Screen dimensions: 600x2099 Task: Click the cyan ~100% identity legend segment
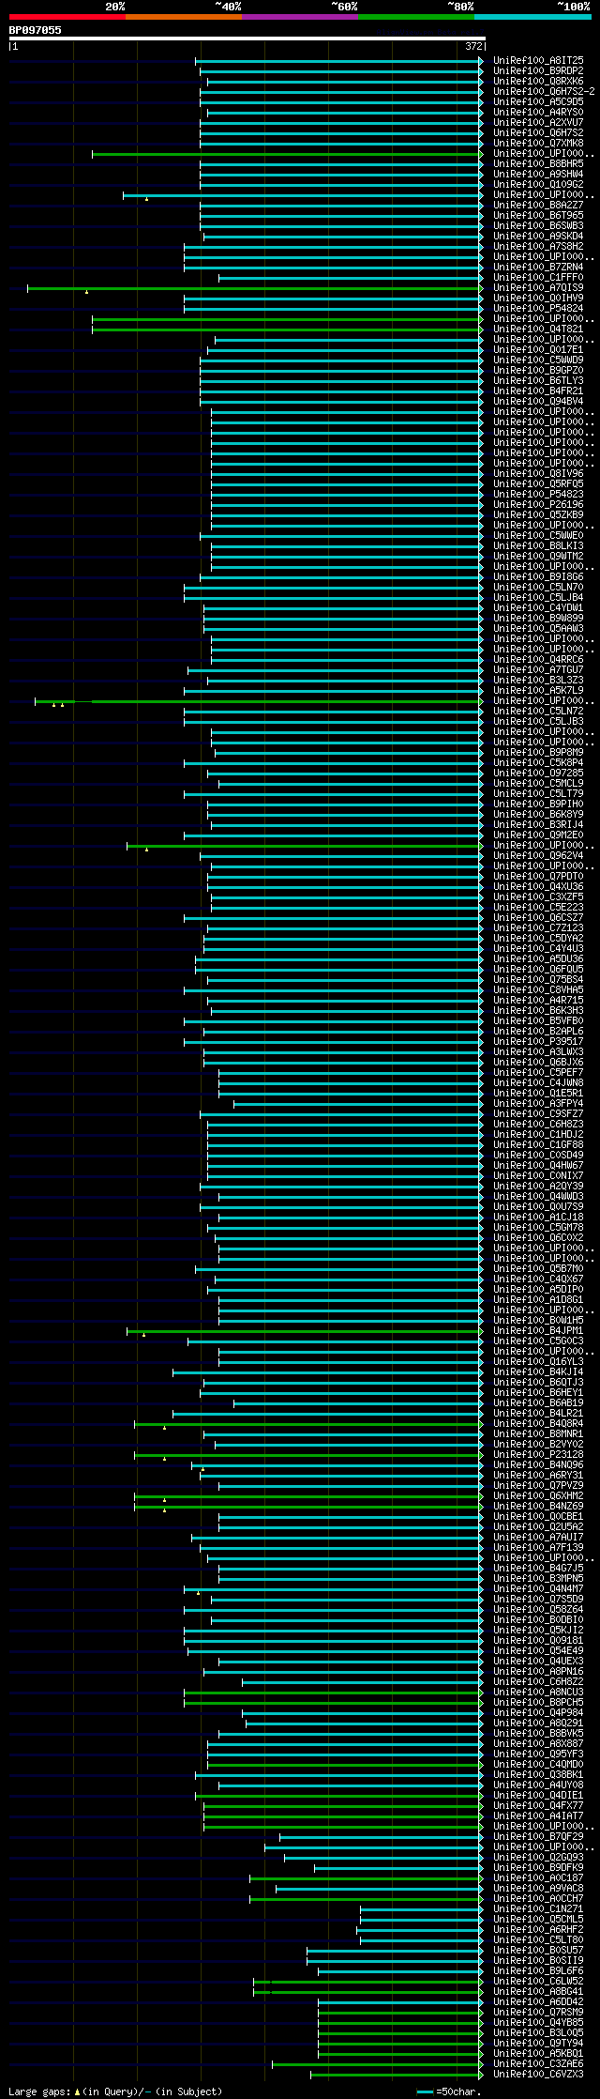532,17
